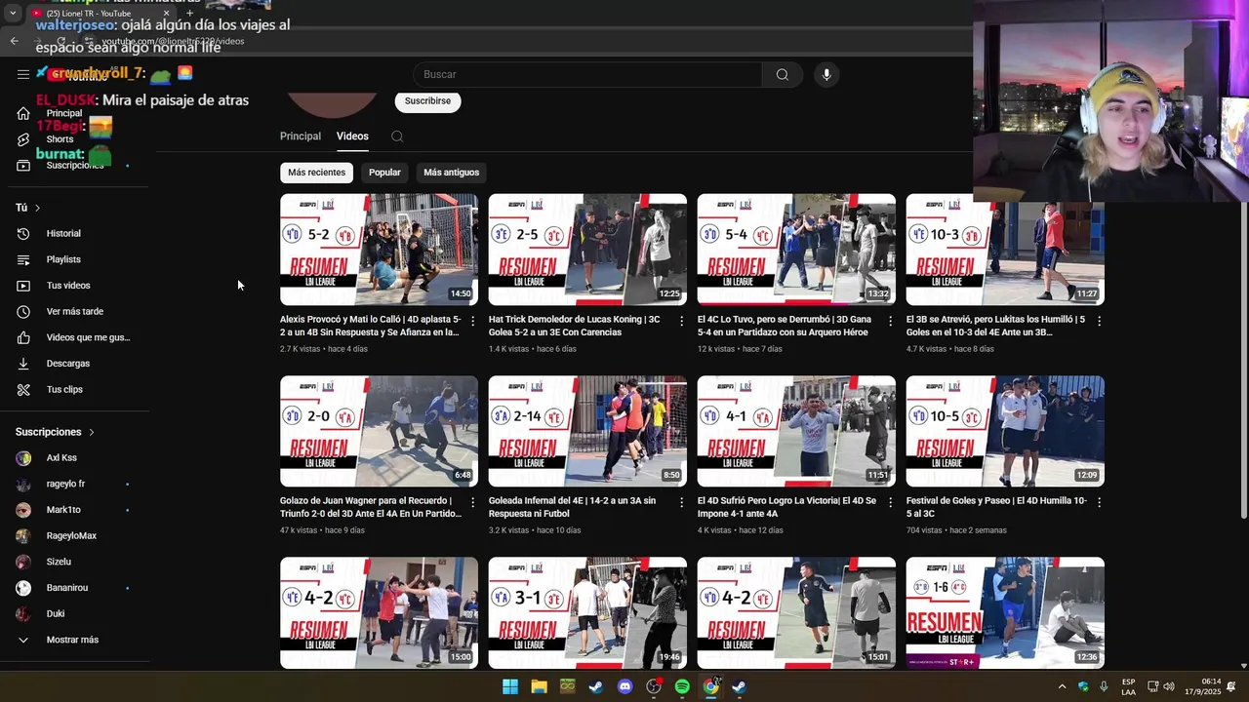Open video title Festival de Goles y Paseo

pyautogui.click(x=996, y=507)
